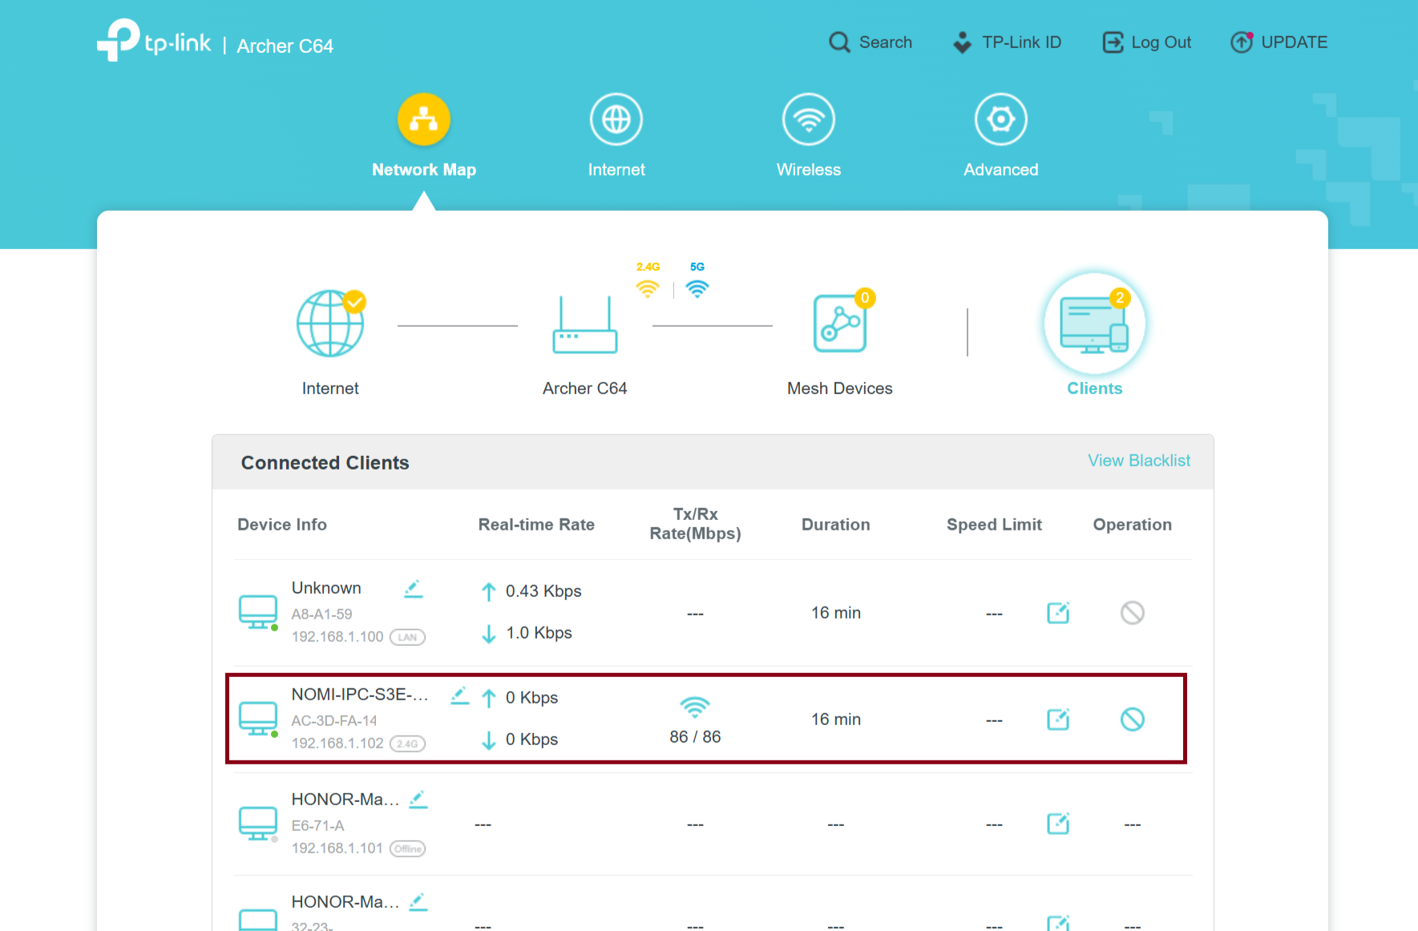The height and width of the screenshot is (931, 1418).
Task: Select the Archer C64 router icon
Action: [x=585, y=324]
